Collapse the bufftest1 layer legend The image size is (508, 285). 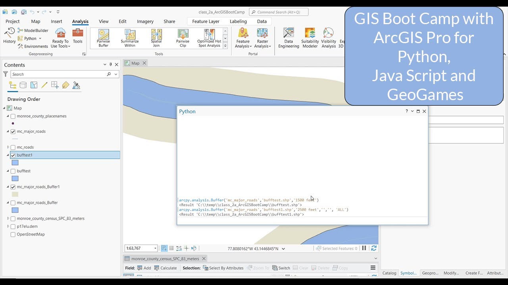(8, 155)
